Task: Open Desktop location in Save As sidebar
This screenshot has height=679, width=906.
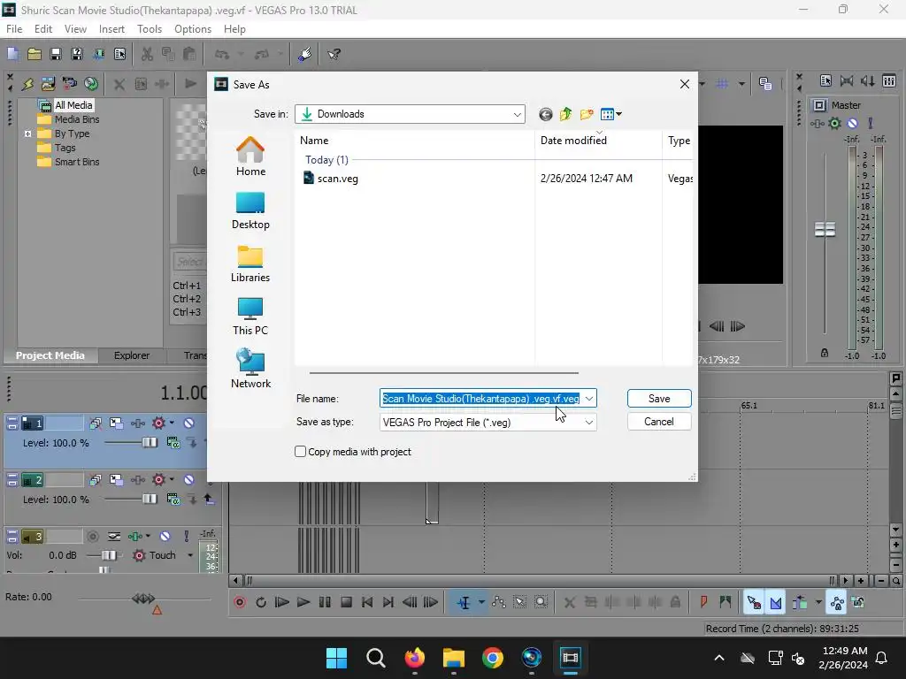Action: 250,210
